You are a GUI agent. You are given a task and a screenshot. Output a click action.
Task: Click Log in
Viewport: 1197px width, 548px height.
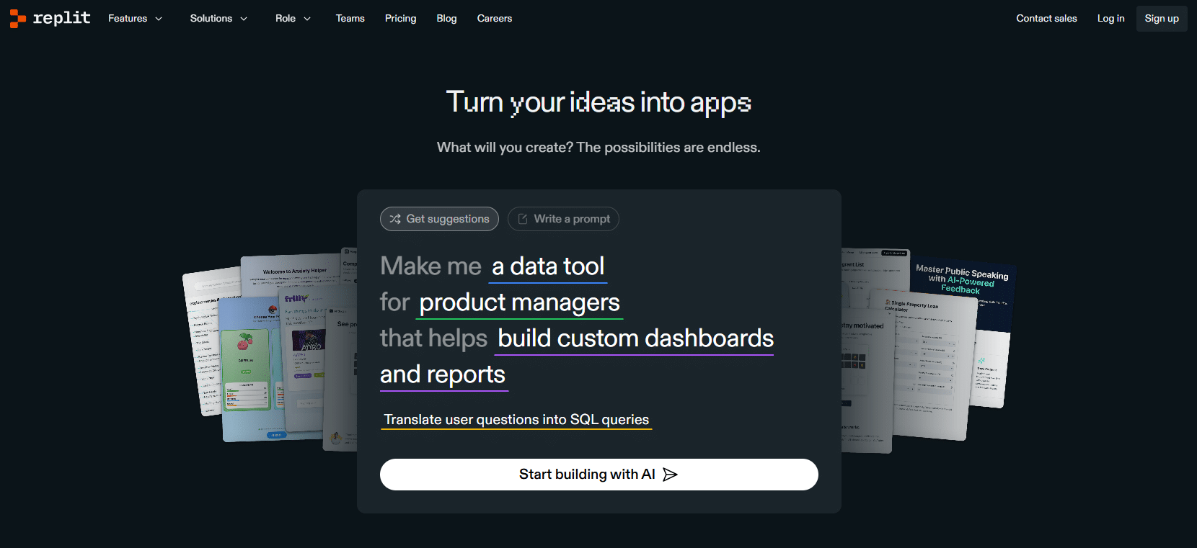1110,19
